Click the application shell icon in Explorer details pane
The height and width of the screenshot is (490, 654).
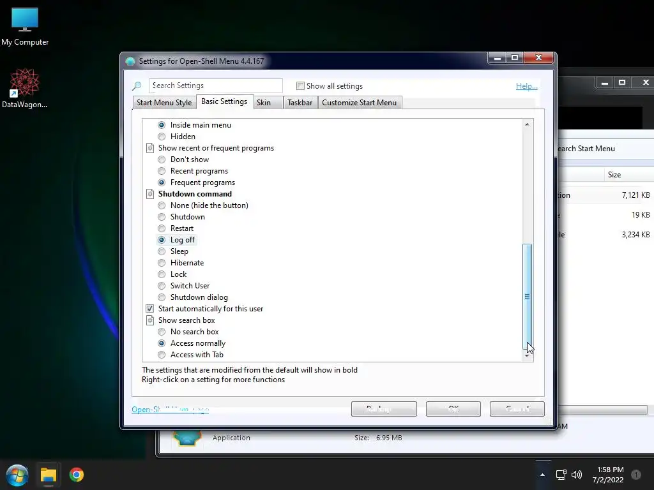pyautogui.click(x=187, y=438)
